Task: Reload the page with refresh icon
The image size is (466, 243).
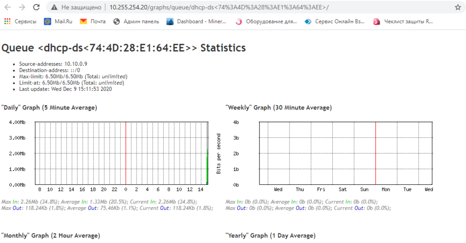Action: [36, 7]
